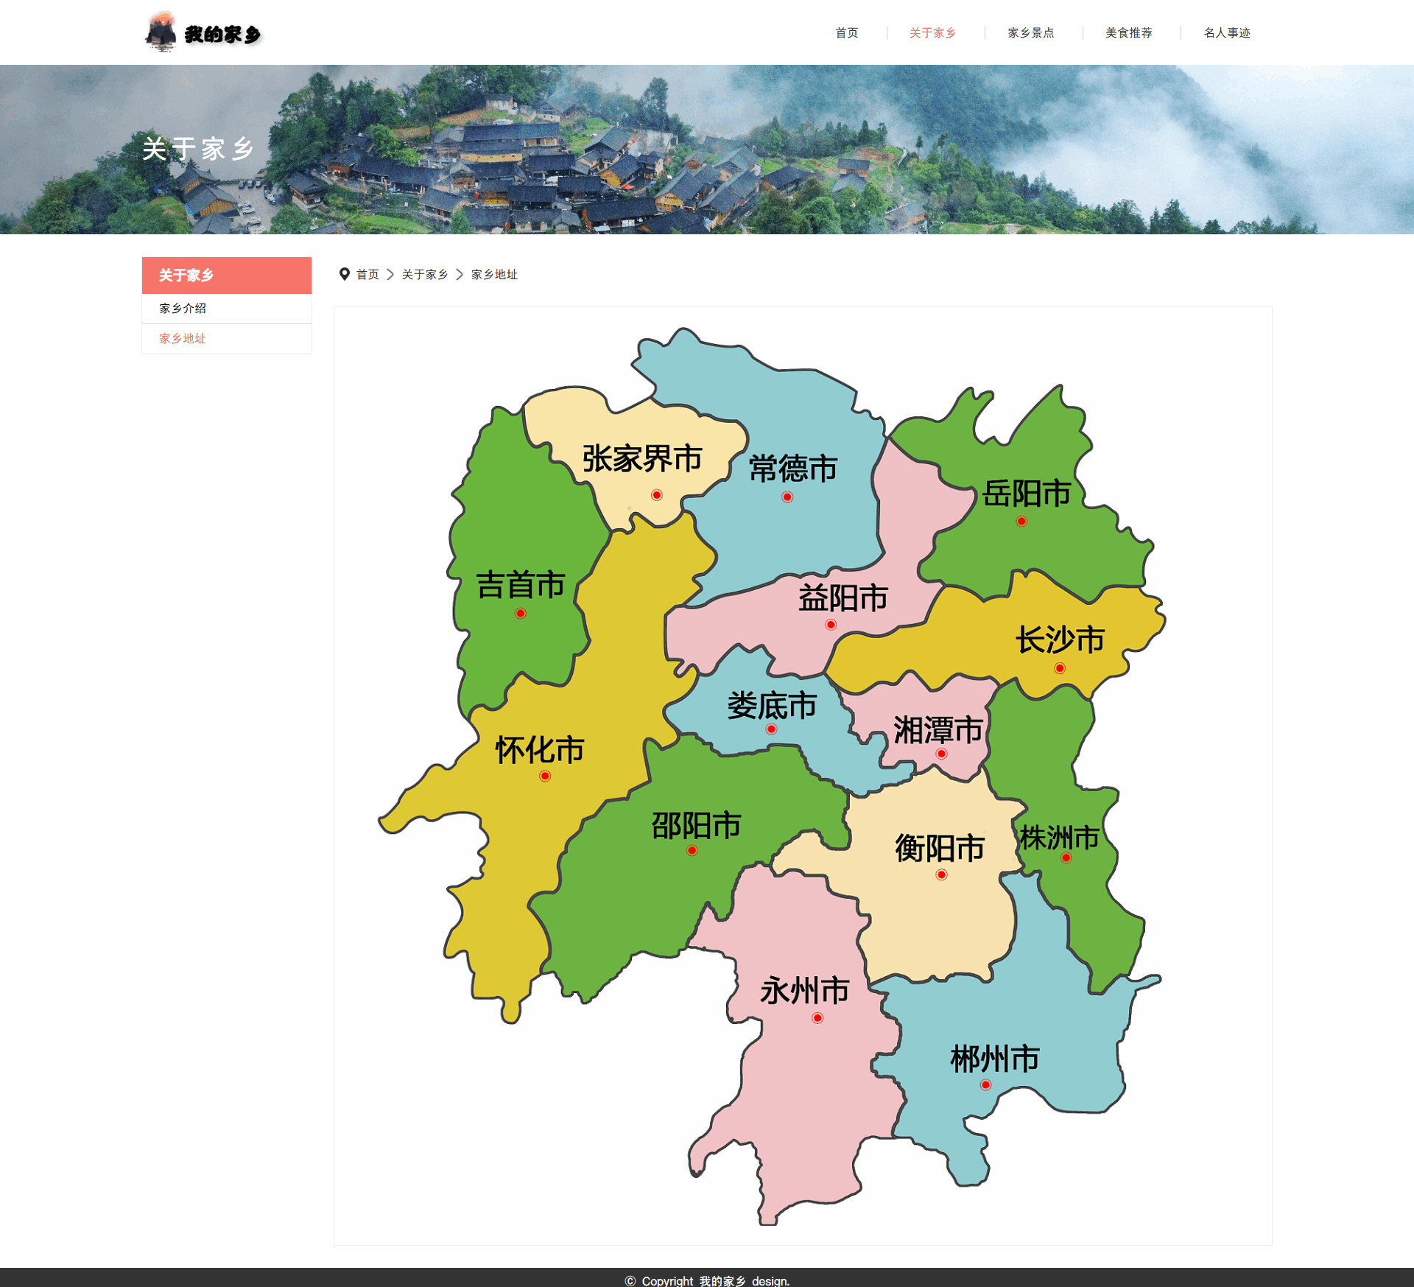
Task: Click the red marker for 怀化市
Action: [544, 776]
